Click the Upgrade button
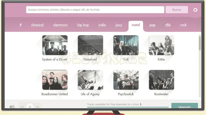Viewport: 206px width, 115px height. coord(184,106)
